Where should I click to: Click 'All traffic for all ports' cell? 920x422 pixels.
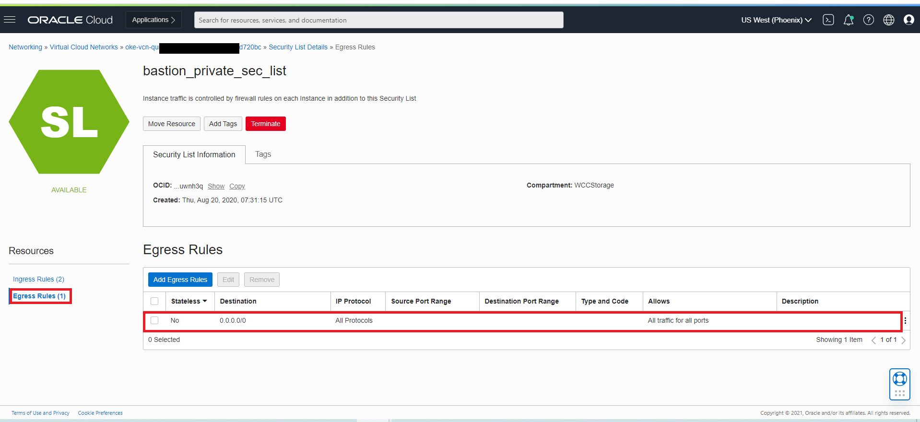[678, 320]
